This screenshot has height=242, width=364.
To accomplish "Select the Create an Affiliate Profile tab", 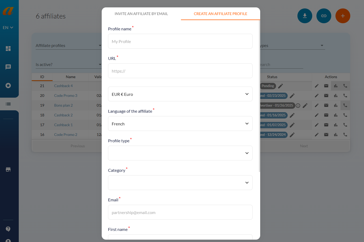I will coord(221,14).
